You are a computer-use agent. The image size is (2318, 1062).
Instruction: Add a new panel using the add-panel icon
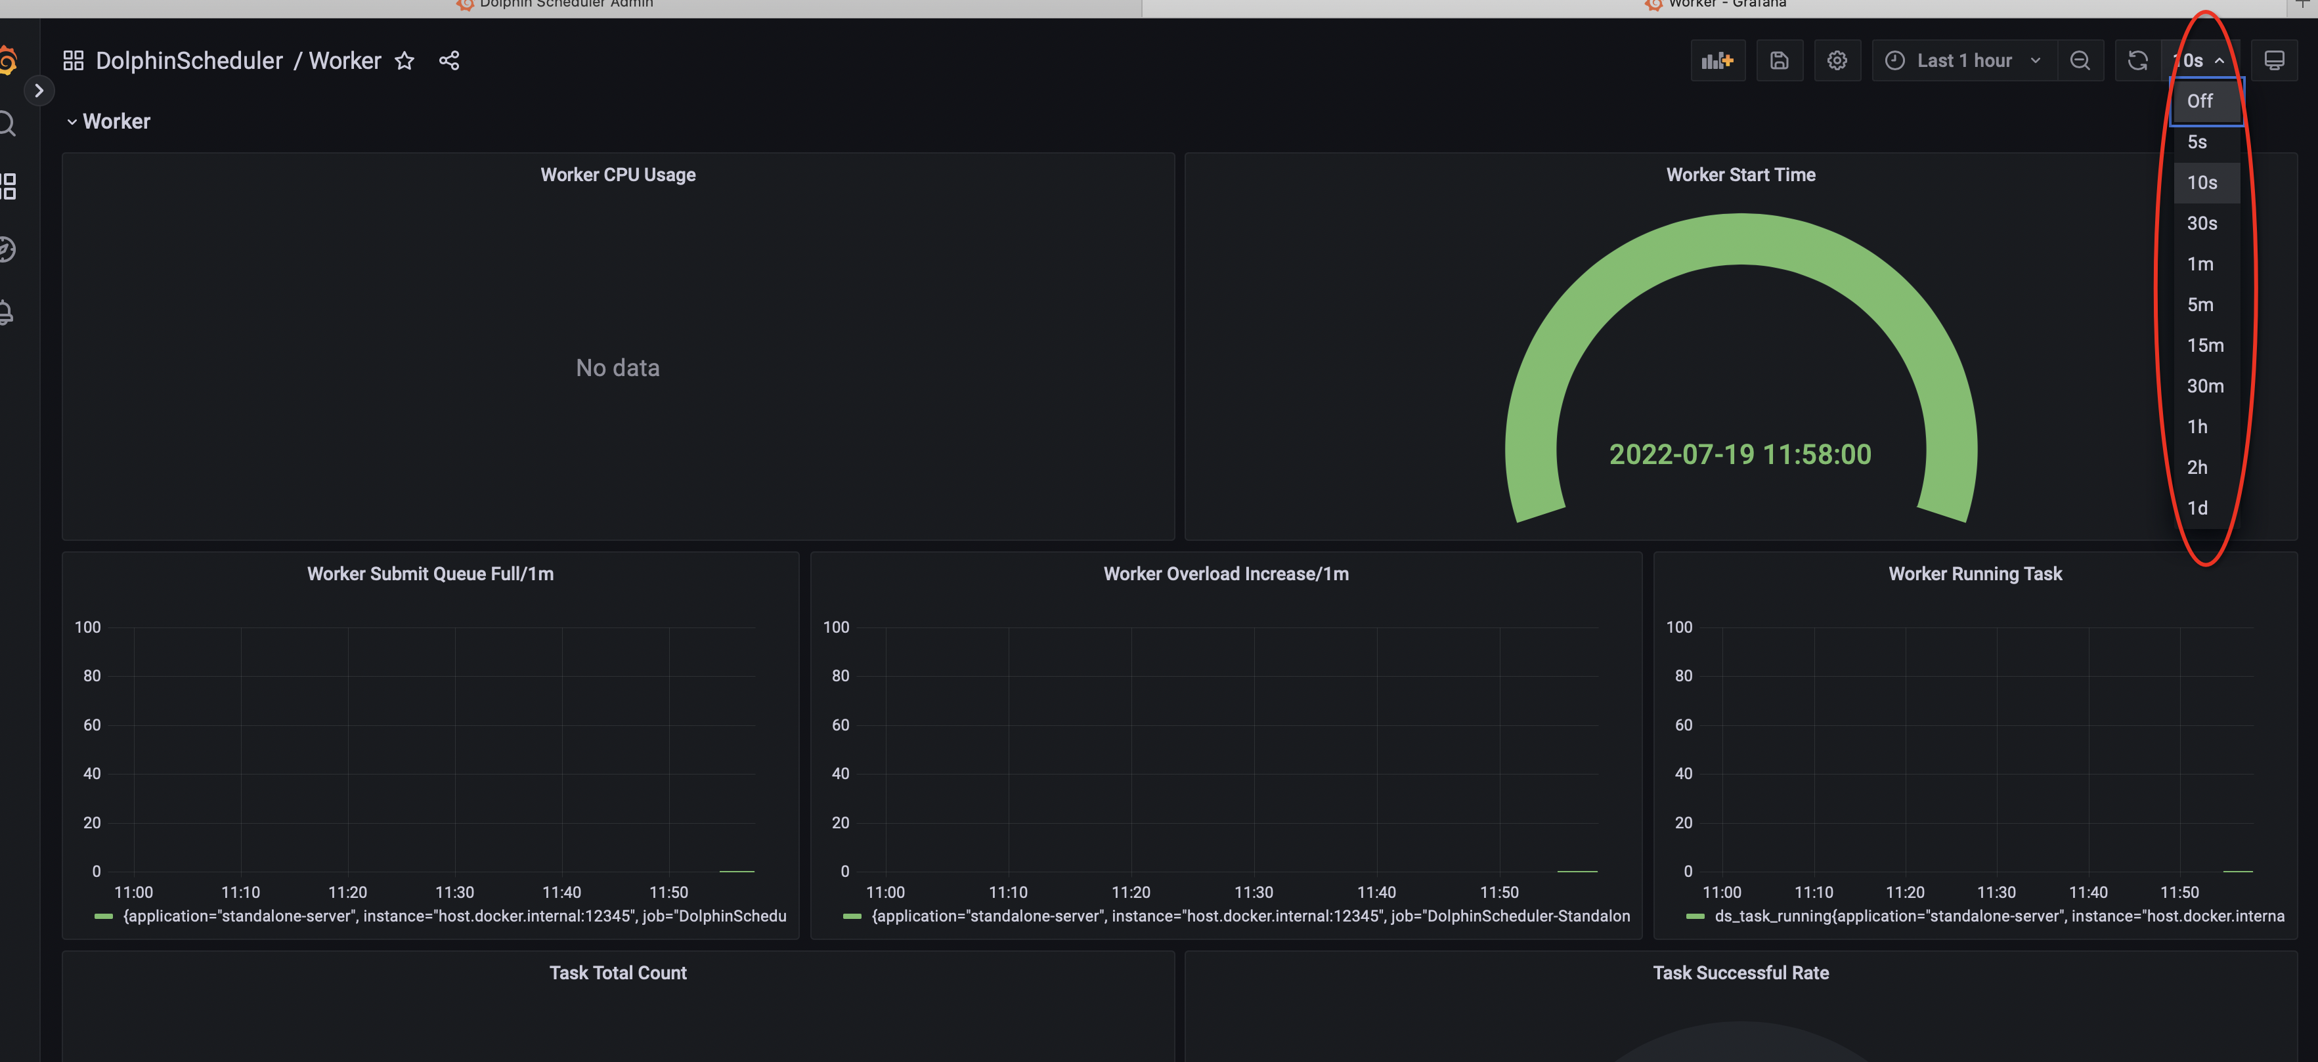click(1717, 60)
